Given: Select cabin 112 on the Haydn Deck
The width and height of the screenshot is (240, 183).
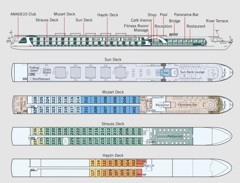Looking at the screenshot, I should click(104, 163).
